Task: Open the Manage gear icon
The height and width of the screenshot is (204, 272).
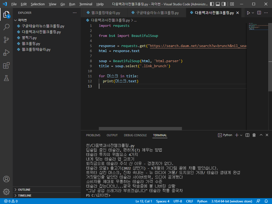Action: tap(6, 192)
